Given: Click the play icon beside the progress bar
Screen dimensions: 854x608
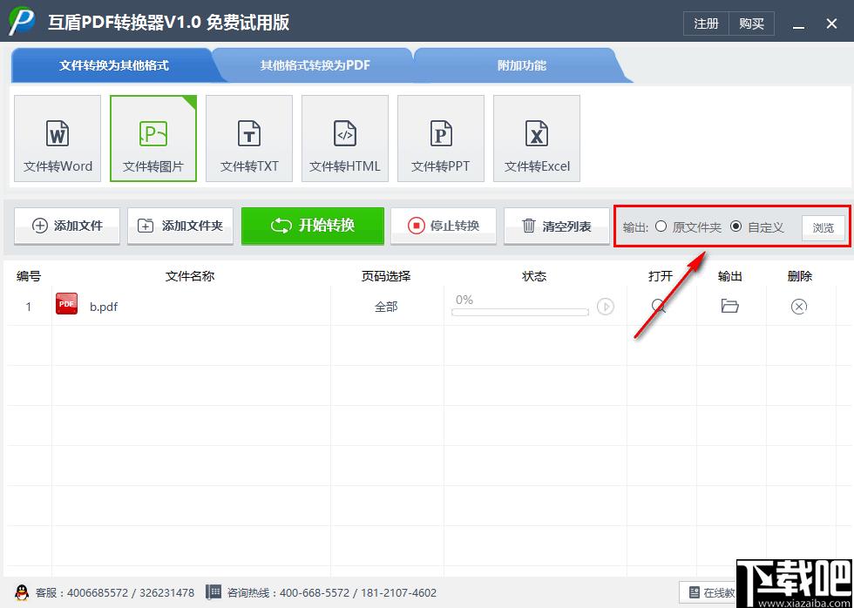Looking at the screenshot, I should [605, 307].
